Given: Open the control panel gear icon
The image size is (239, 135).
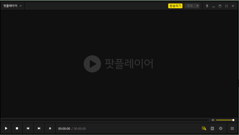Looking at the screenshot, I should click(x=220, y=128).
